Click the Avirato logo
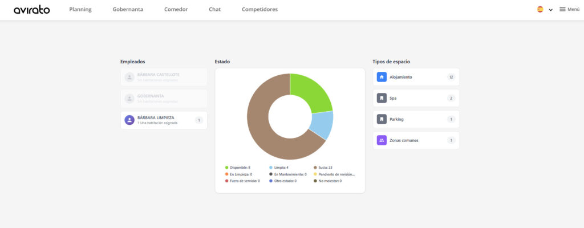The height and width of the screenshot is (228, 584). click(x=32, y=10)
